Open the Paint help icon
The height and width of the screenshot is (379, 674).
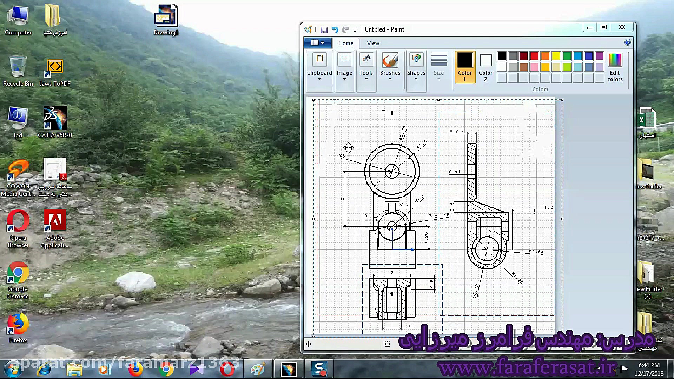point(627,43)
